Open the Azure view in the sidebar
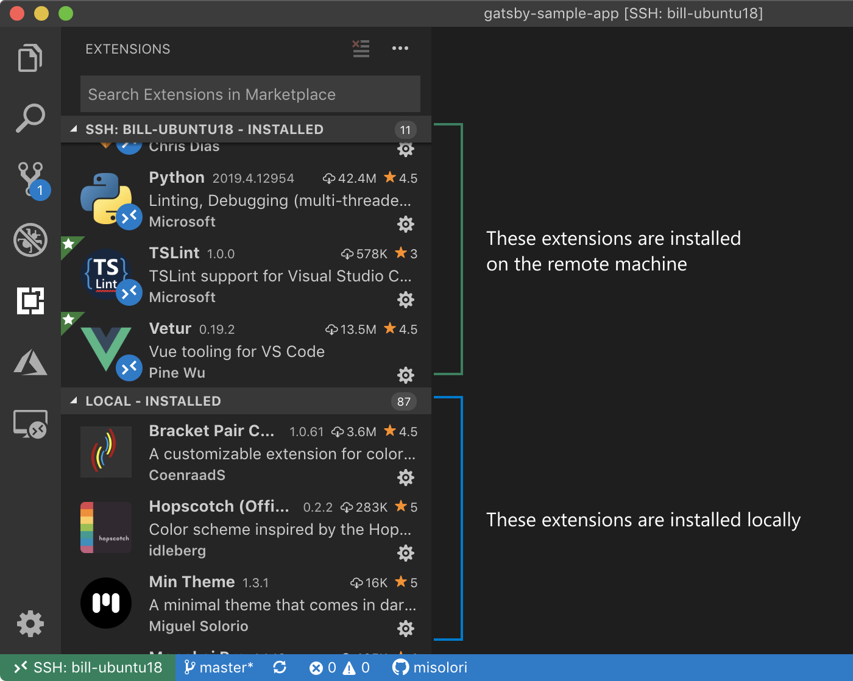Screen dimensions: 853x681 pos(30,362)
